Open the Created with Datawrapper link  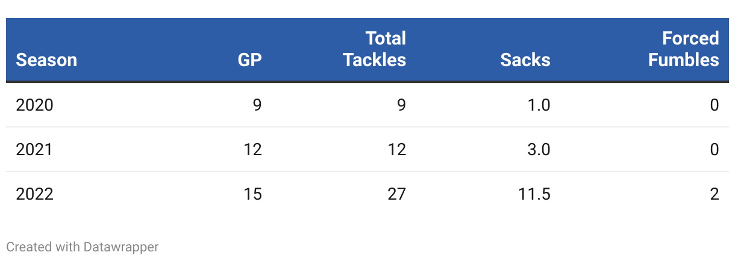tap(83, 247)
